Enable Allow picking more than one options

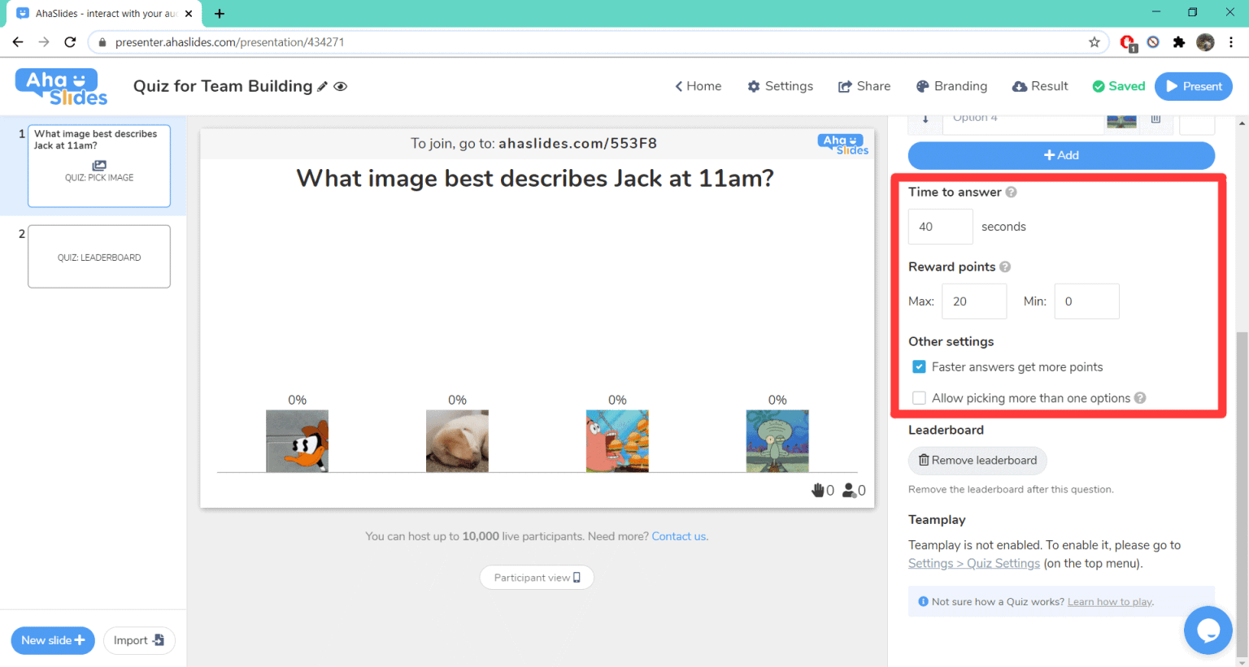tap(919, 397)
